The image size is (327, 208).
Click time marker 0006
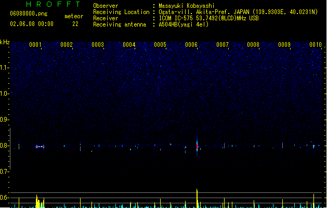pos(191,45)
